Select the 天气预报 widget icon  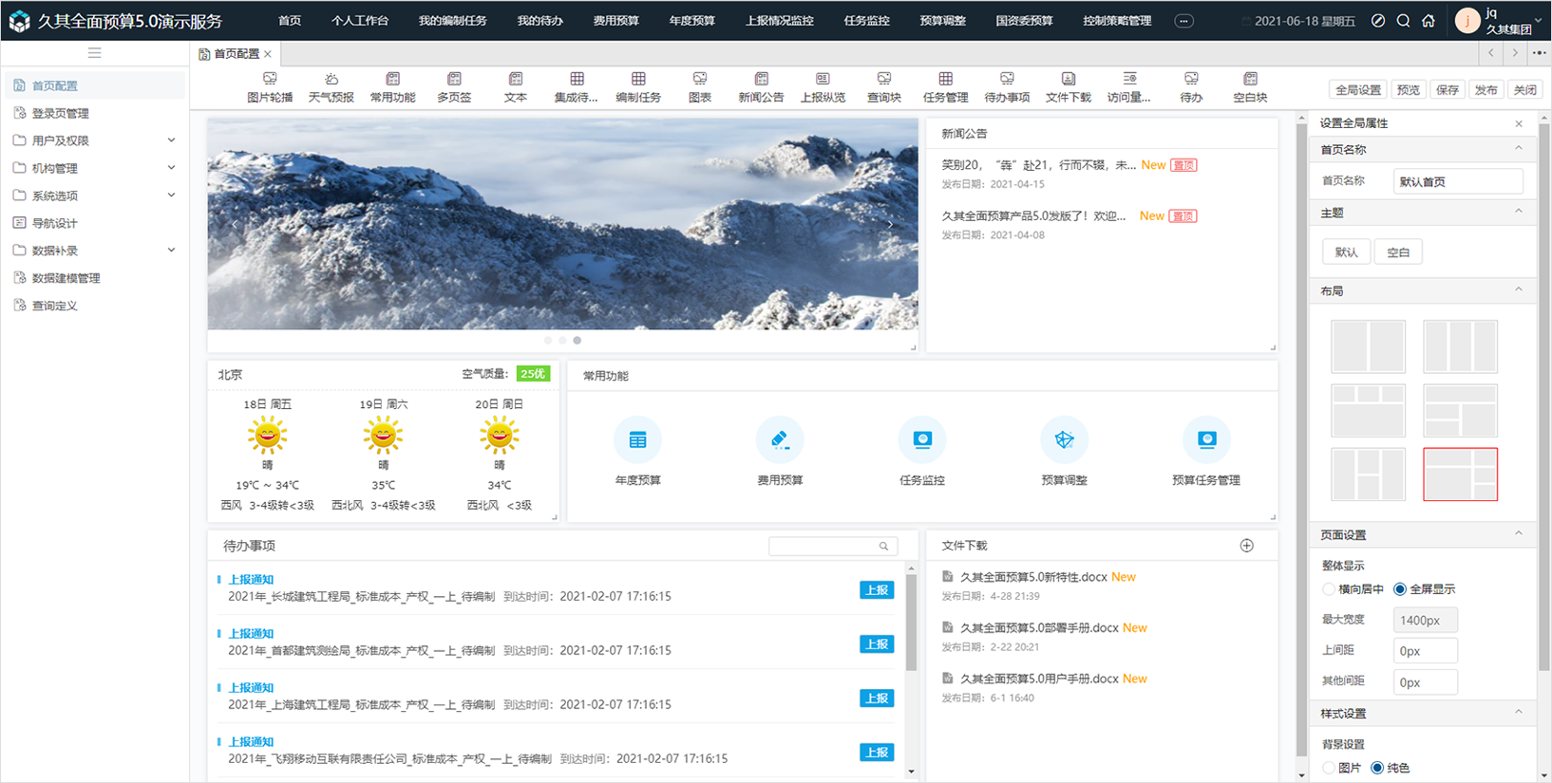331,80
